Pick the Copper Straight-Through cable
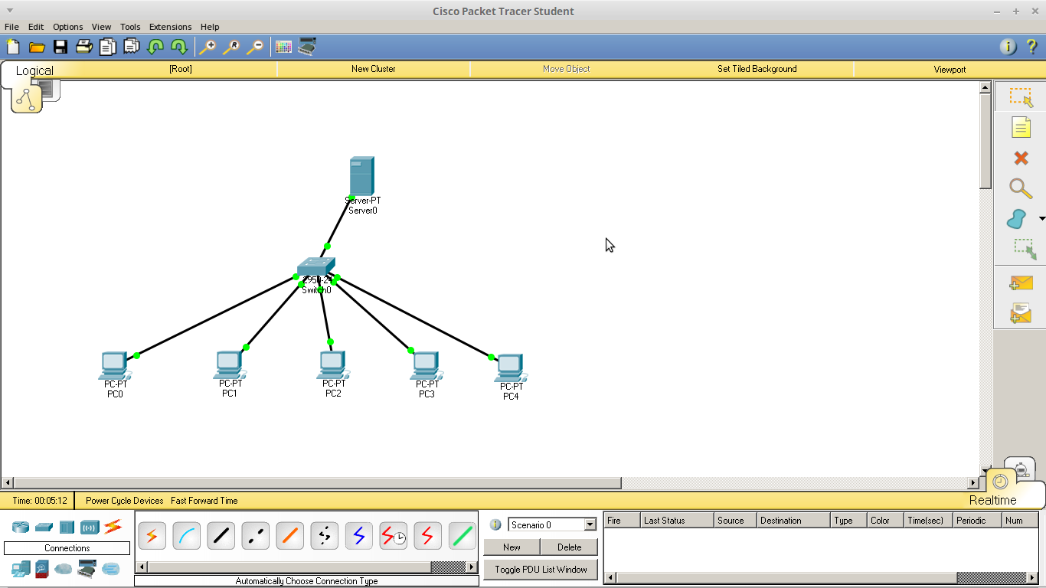 pyautogui.click(x=221, y=536)
